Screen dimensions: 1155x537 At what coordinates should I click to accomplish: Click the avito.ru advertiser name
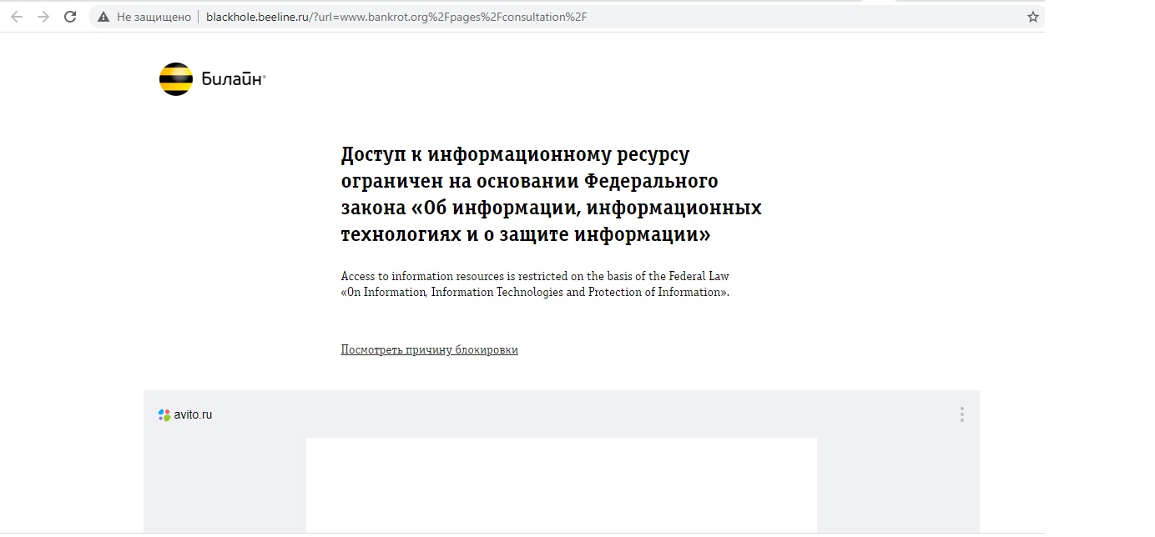(193, 414)
